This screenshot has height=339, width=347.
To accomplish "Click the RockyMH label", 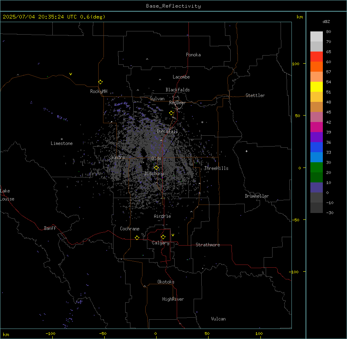I will [99, 91].
